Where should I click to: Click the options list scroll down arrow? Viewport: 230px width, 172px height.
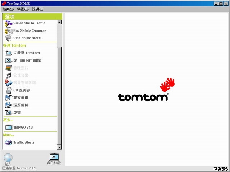click(x=59, y=147)
